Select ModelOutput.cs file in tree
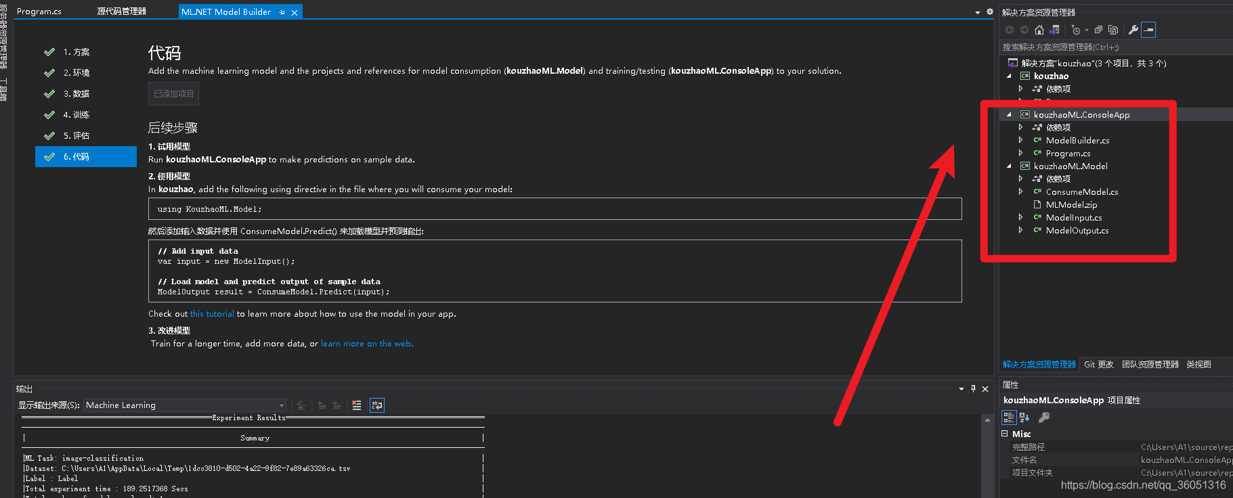This screenshot has height=498, width=1233. click(x=1077, y=230)
